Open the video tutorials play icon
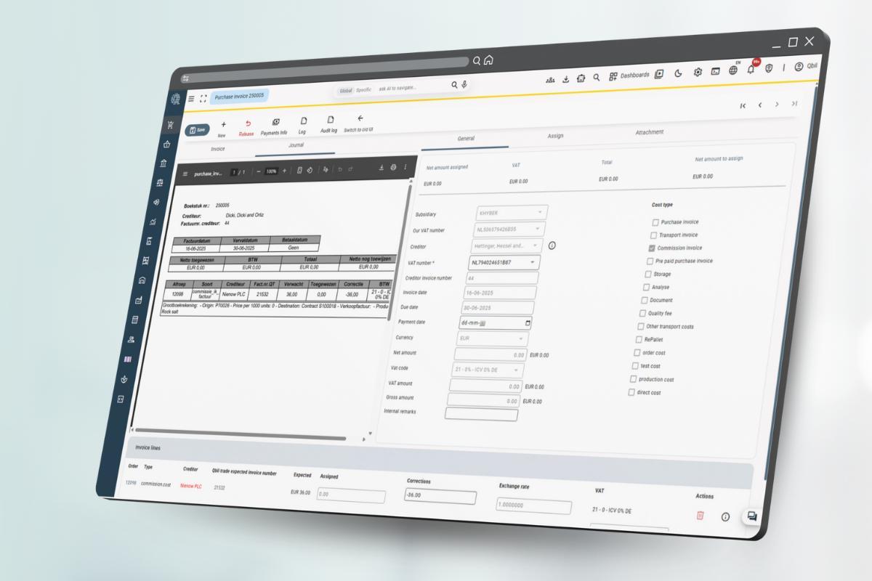Viewport: 872px width, 581px height. click(659, 74)
